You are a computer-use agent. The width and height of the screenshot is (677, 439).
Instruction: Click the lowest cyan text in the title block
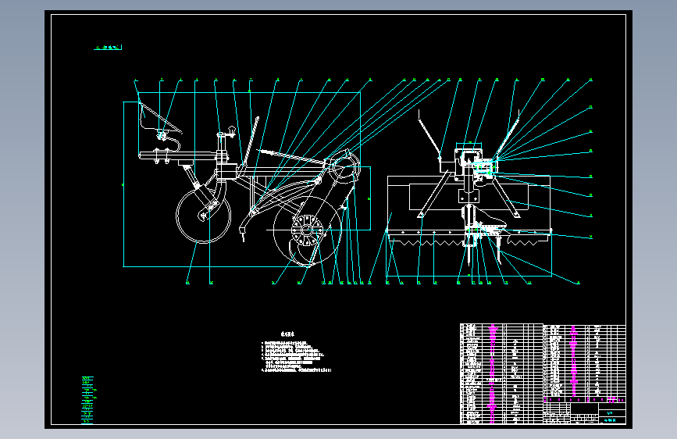[x=610, y=420]
